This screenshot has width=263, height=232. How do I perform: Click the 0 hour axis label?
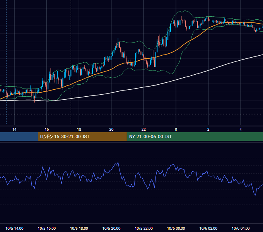tap(176, 130)
